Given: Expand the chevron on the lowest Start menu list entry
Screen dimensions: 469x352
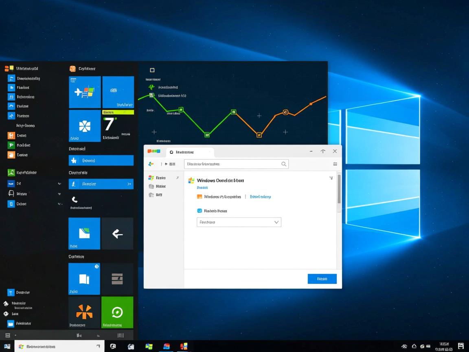Looking at the screenshot, I should point(59,204).
